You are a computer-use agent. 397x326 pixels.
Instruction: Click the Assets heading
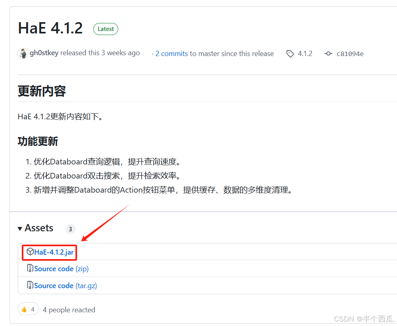coord(39,228)
